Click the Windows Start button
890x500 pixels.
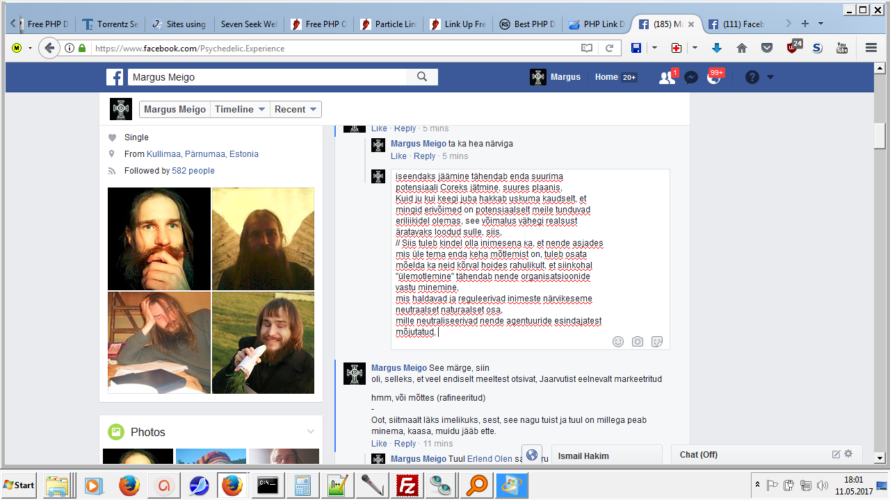(19, 485)
